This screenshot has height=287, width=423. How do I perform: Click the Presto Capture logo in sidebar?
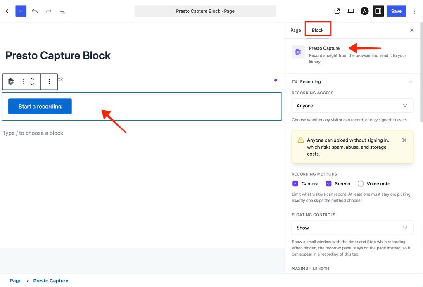click(298, 52)
